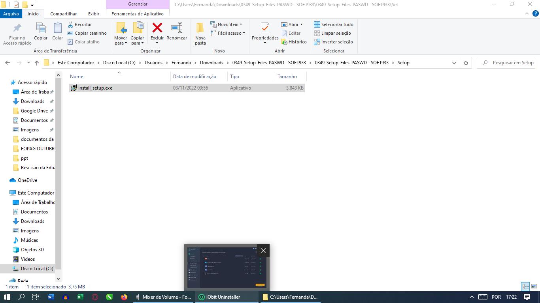Image resolution: width=540 pixels, height=303 pixels.
Task: Click the Renomear icon in ribbon
Action: pyautogui.click(x=176, y=28)
